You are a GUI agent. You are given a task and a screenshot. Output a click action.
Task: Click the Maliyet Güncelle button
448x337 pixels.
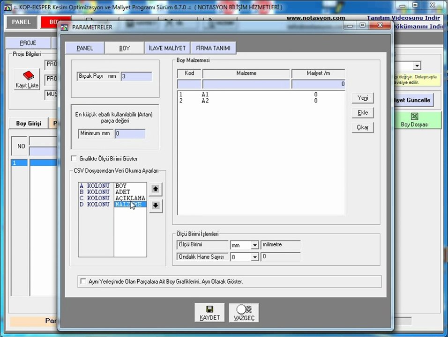coord(413,100)
